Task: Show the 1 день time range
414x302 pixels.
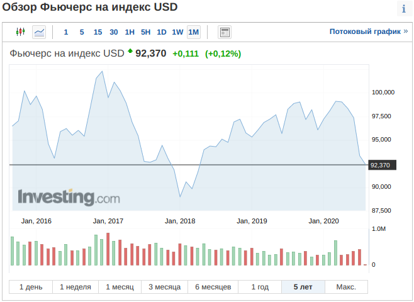Action: click(31, 287)
